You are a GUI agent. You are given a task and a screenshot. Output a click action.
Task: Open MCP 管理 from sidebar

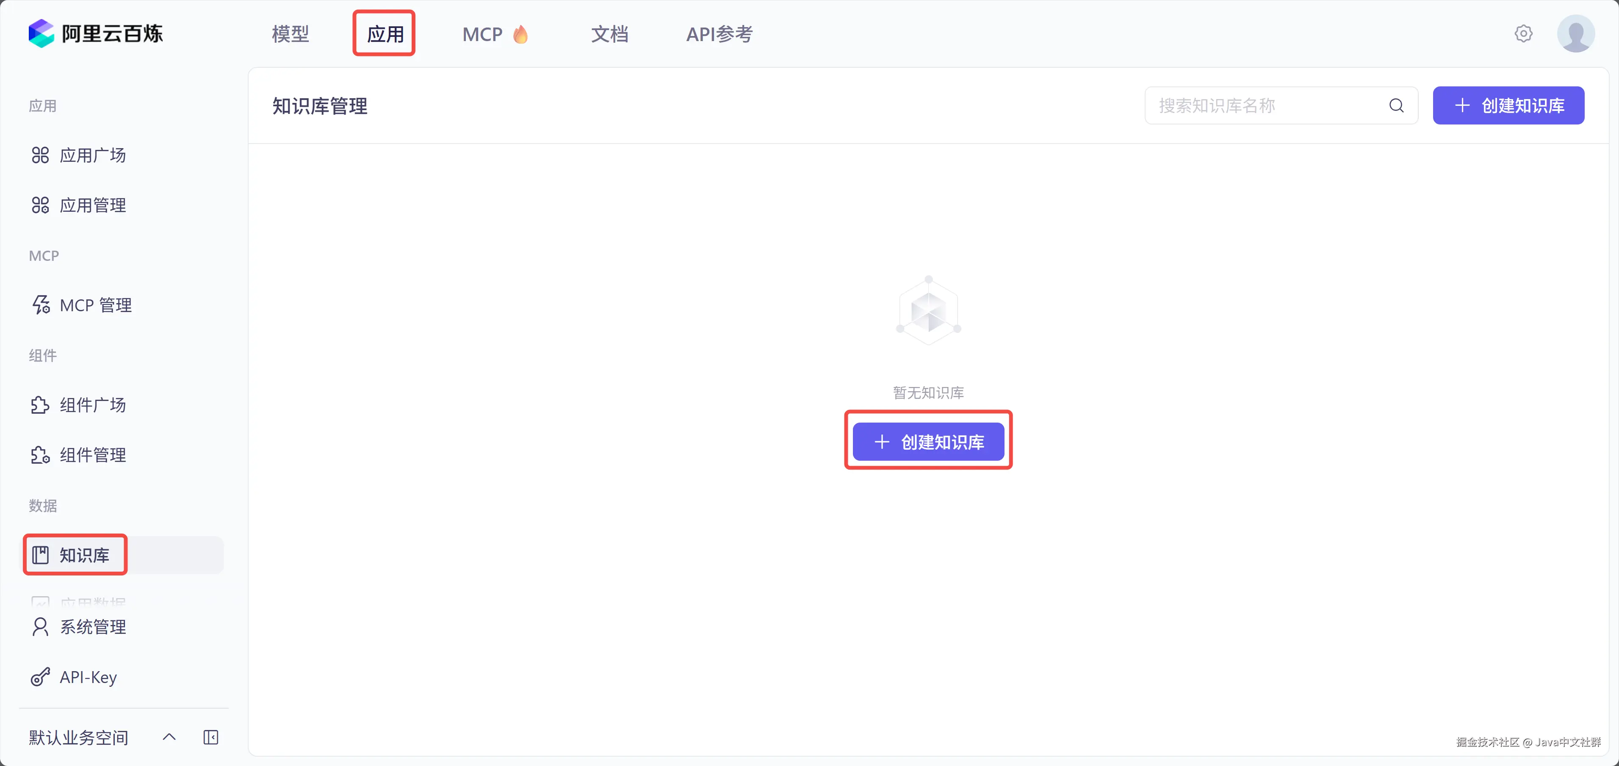(x=96, y=305)
